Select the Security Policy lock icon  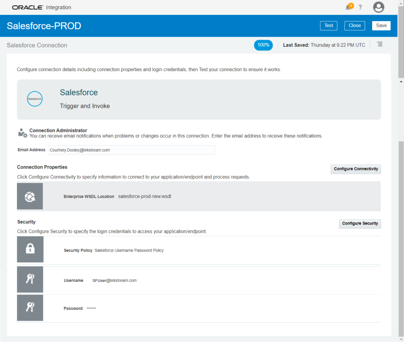tap(30, 249)
